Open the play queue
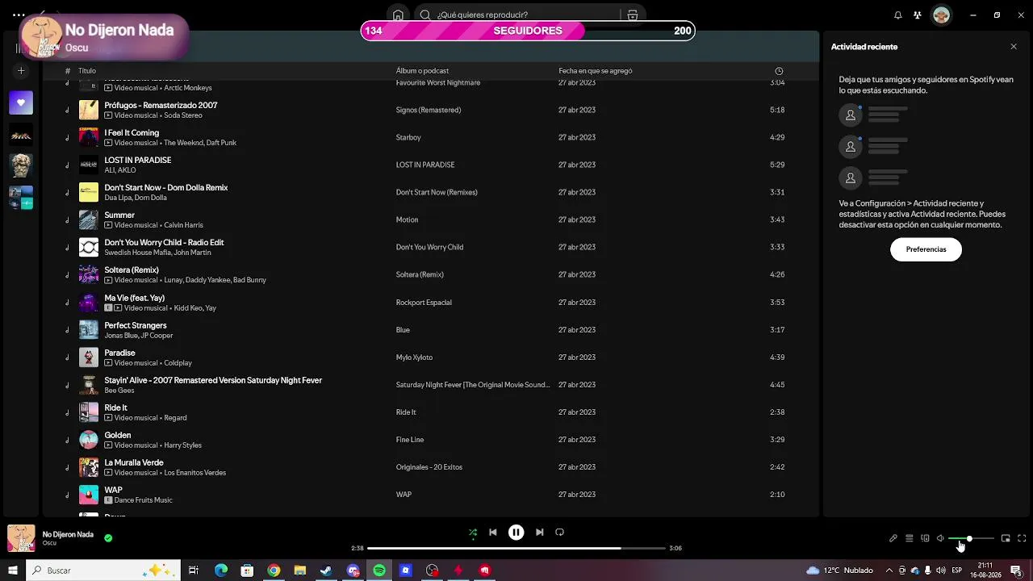This screenshot has height=581, width=1033. point(909,538)
